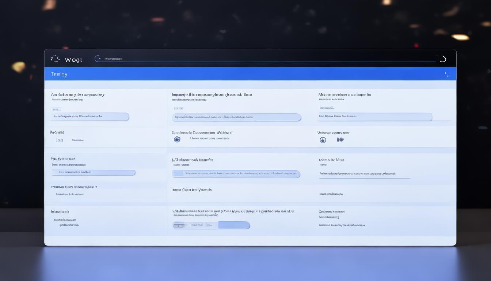
Task: Click the app logo beside Weot
Action: [55, 59]
